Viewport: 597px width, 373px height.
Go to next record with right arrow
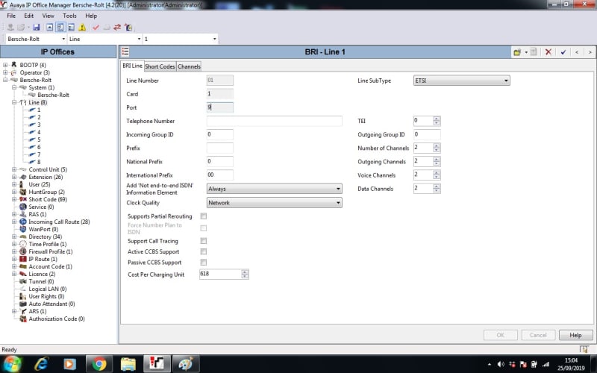pos(590,52)
